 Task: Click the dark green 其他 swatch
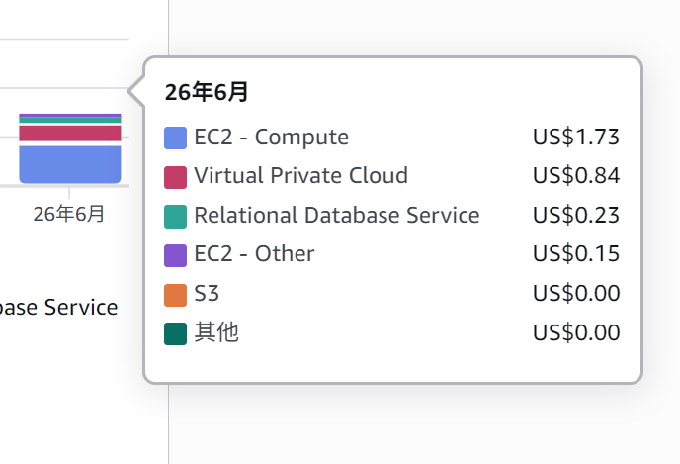[x=175, y=333]
